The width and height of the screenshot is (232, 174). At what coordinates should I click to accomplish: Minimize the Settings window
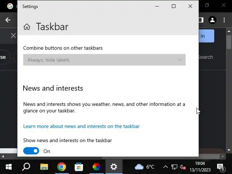point(157,6)
